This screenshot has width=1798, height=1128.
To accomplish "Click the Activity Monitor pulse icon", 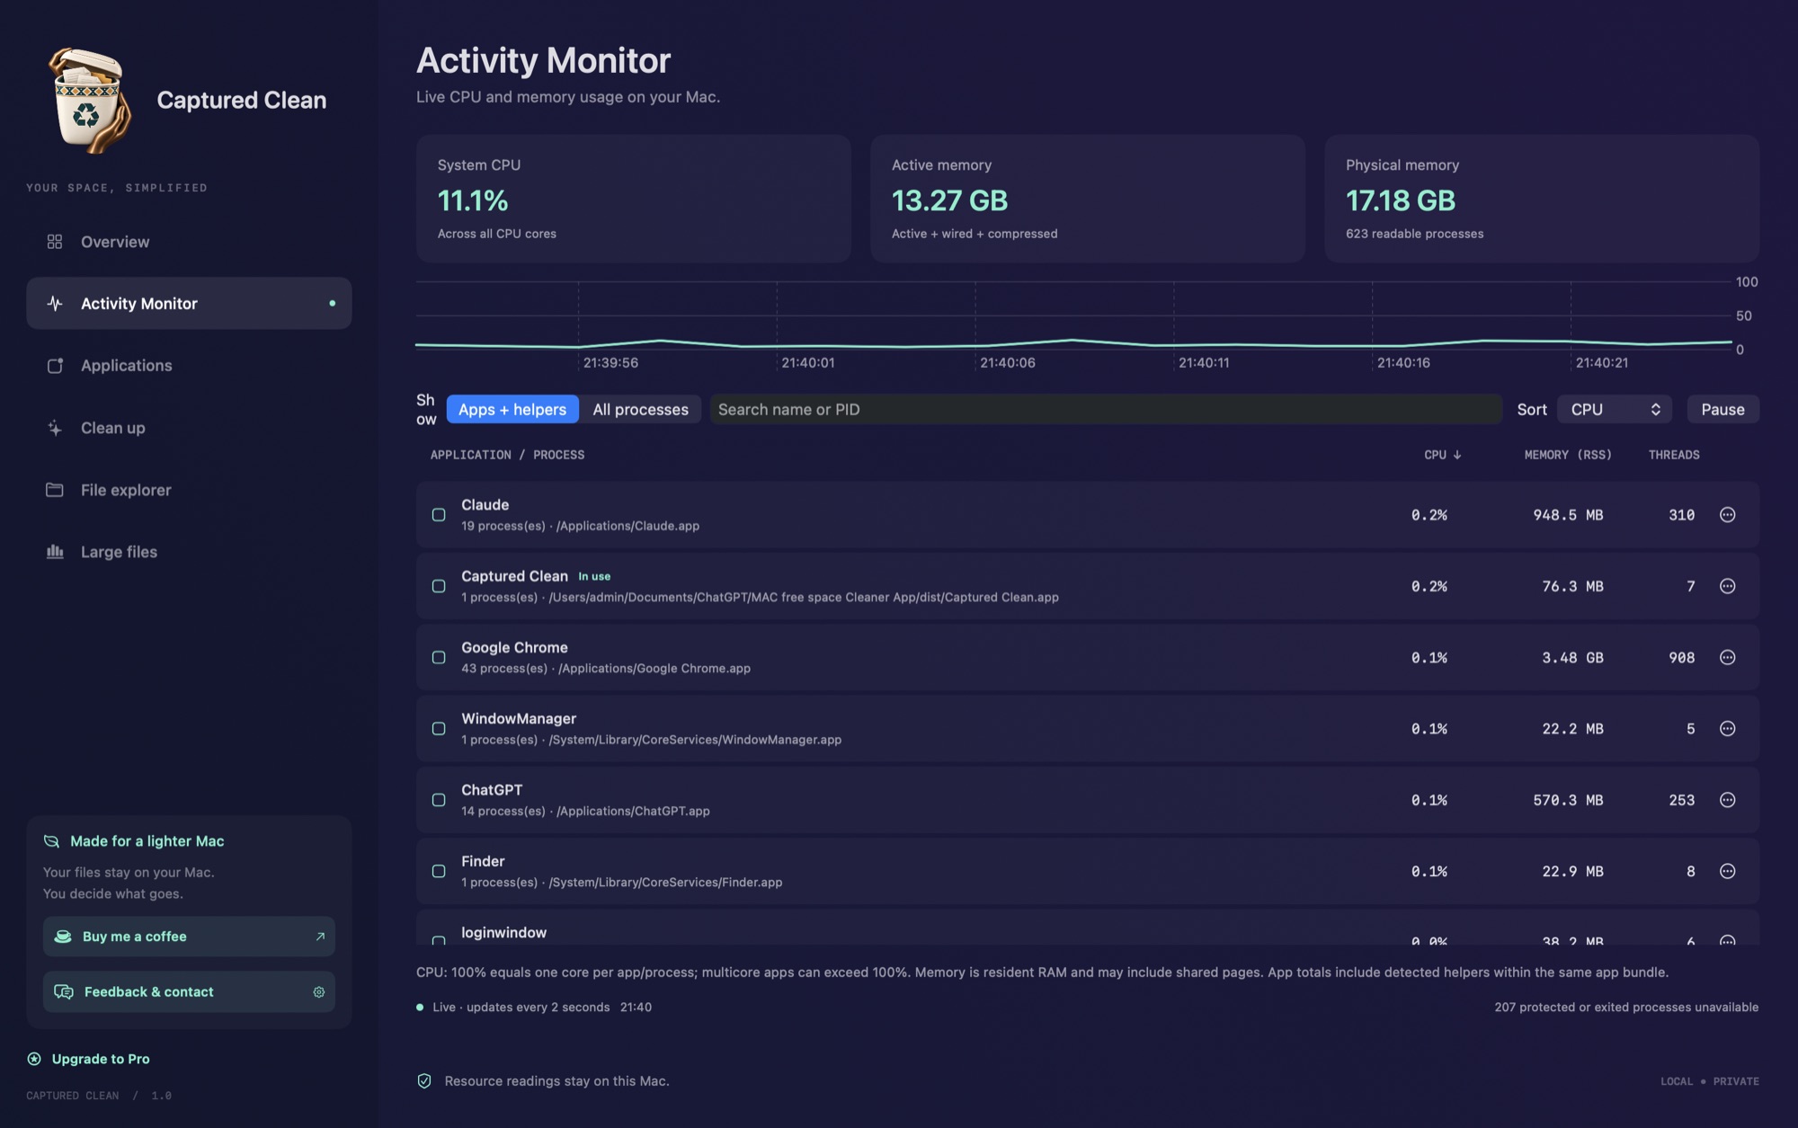I will pos(55,304).
